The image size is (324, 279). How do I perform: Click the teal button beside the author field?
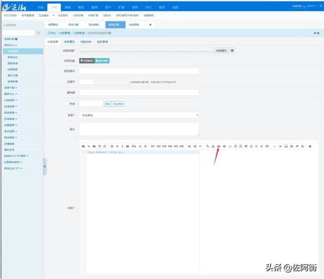pyautogui.click(x=118, y=104)
